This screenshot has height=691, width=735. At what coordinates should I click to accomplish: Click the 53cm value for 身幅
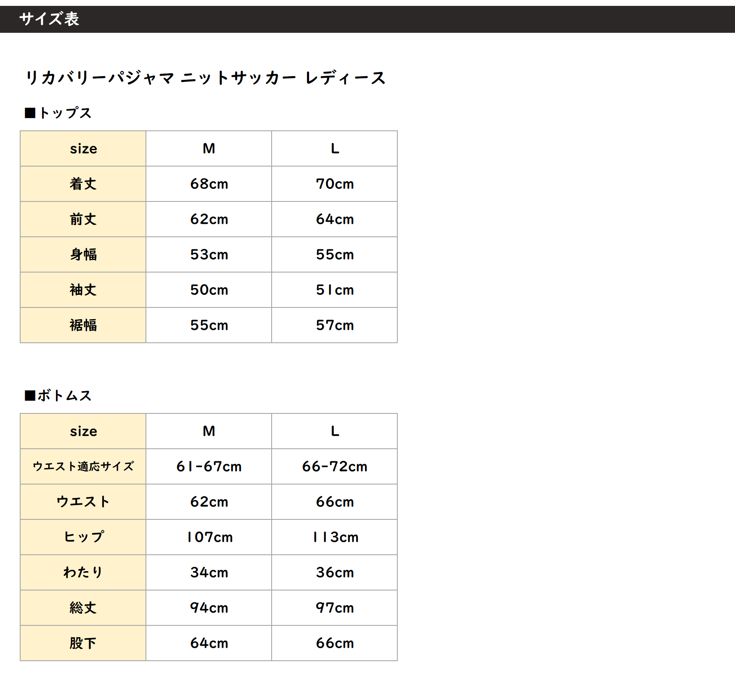209,254
